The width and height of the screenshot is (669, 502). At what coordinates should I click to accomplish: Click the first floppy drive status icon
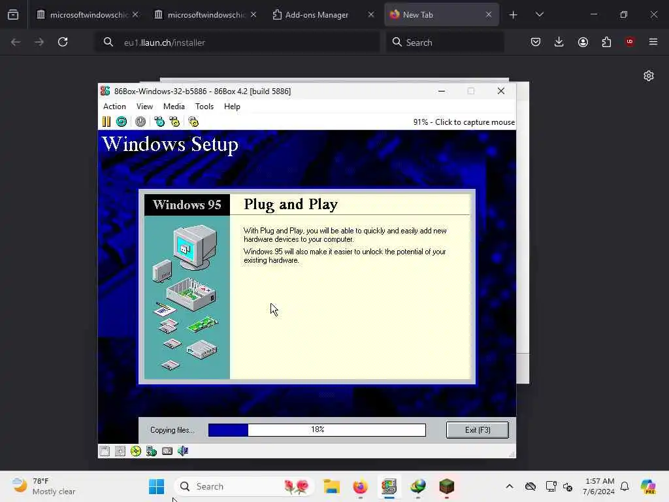(105, 451)
